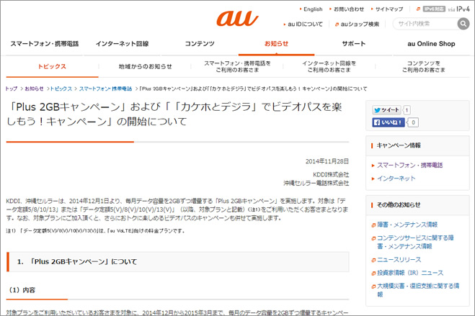The image size is (475, 316).
Task: Open the サイトマップ link
Action: click(x=389, y=9)
